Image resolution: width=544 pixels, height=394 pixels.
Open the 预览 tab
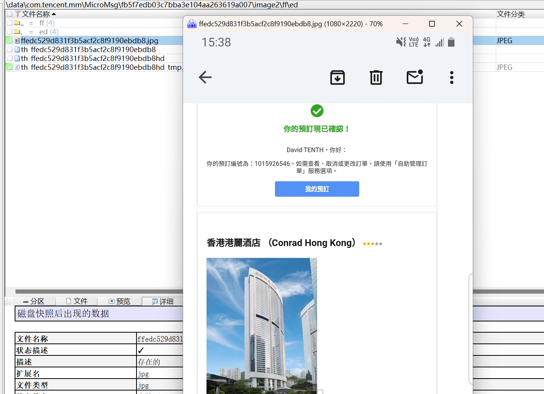[x=120, y=301]
